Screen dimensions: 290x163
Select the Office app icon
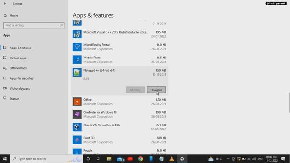pos(77,101)
